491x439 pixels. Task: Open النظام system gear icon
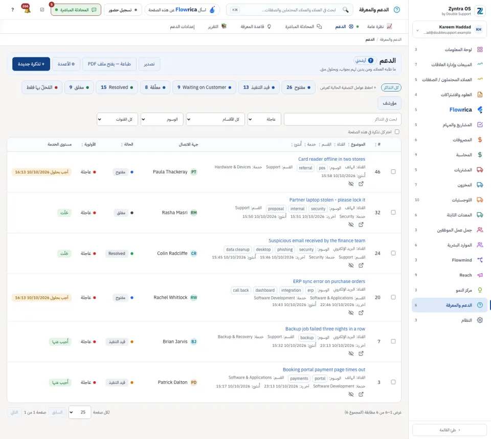click(x=480, y=320)
